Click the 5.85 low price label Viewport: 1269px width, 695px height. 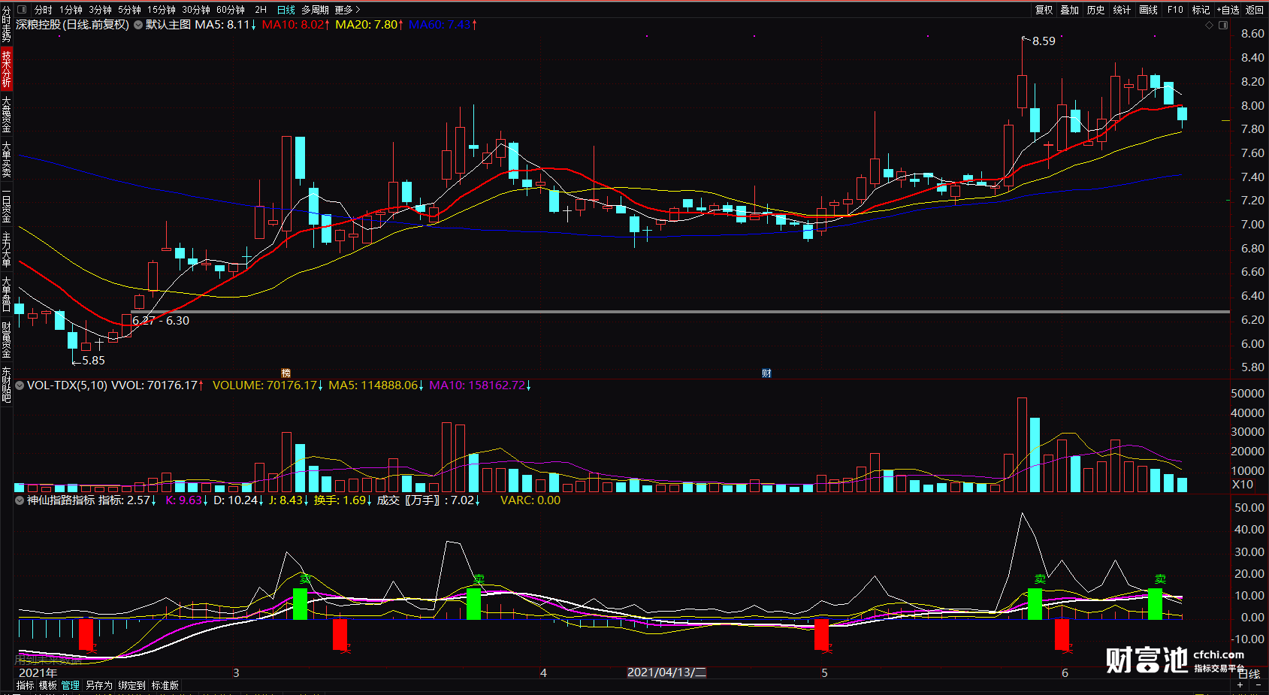[x=93, y=361]
